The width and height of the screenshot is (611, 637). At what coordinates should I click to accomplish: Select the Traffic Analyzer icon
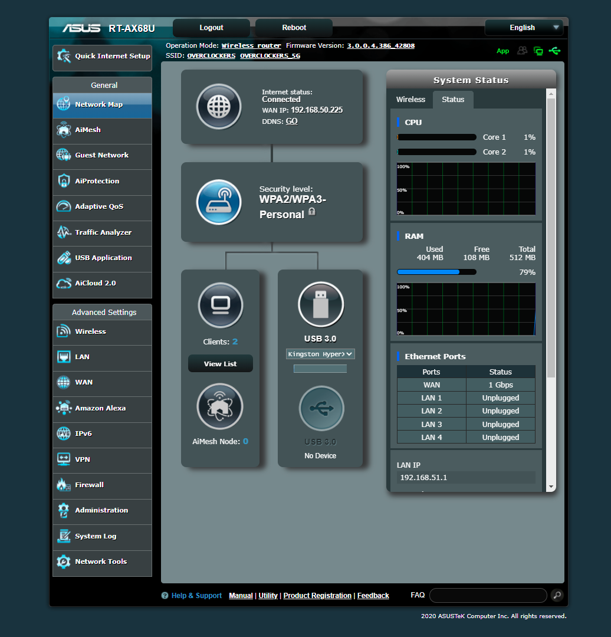click(x=64, y=233)
